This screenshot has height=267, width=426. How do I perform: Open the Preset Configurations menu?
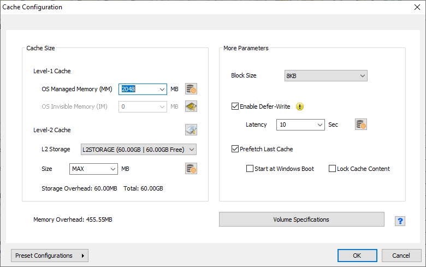click(x=50, y=256)
